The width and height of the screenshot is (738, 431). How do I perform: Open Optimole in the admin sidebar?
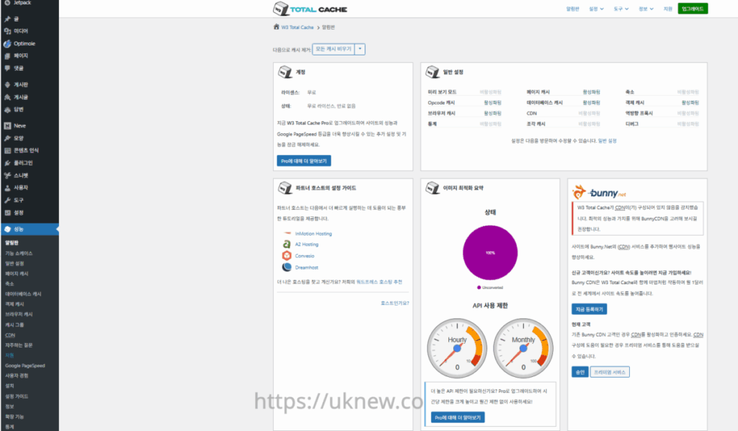pyautogui.click(x=24, y=43)
